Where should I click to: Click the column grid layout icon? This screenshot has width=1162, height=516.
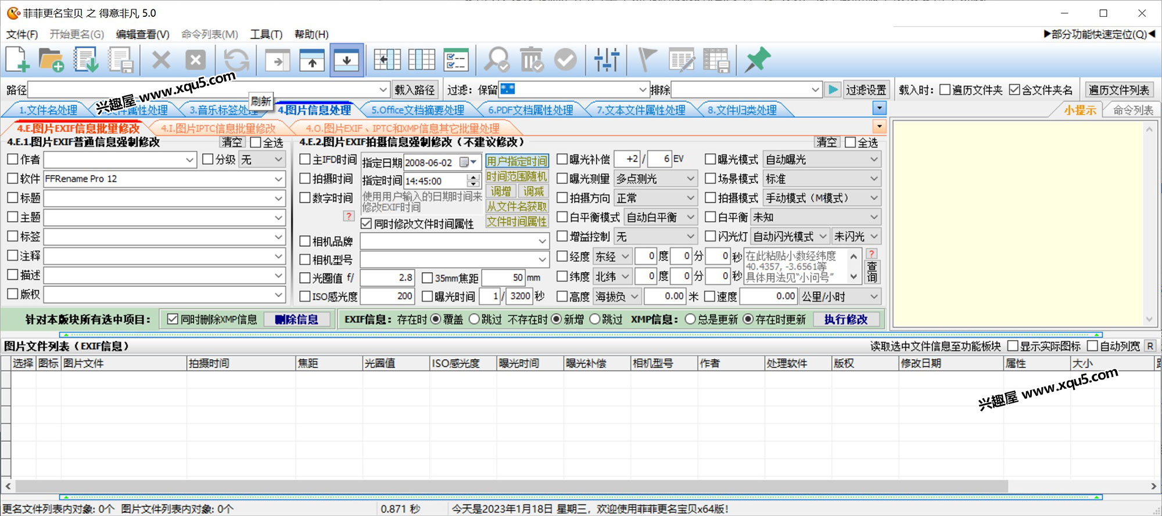click(x=422, y=60)
